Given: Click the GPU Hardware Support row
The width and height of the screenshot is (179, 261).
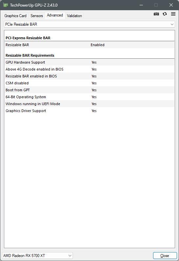Looking at the screenshot, I should pos(89,62).
